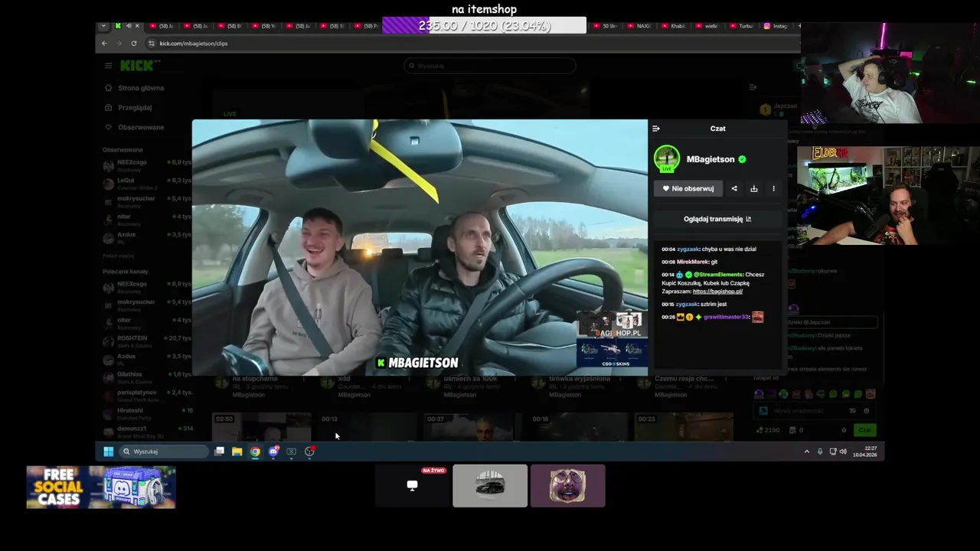Open the 00:37 clip thumbnail
980x551 pixels.
(x=472, y=427)
